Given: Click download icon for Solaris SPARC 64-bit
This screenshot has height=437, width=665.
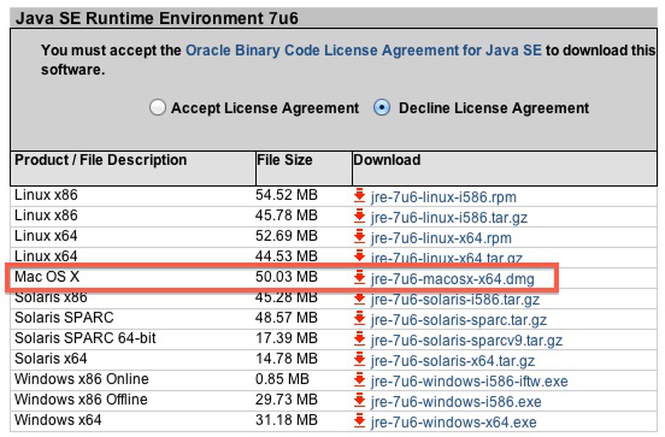Looking at the screenshot, I should tap(360, 339).
